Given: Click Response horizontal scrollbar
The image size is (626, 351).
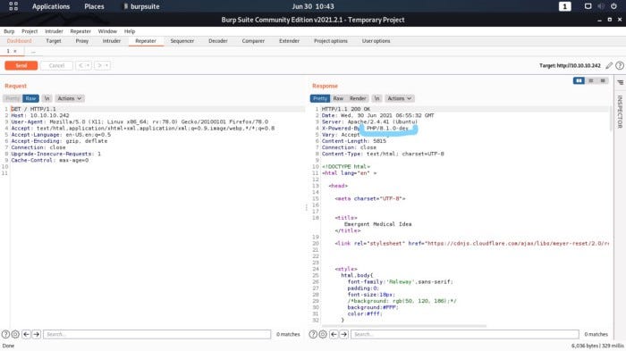Looking at the screenshot, I should click(404, 326).
